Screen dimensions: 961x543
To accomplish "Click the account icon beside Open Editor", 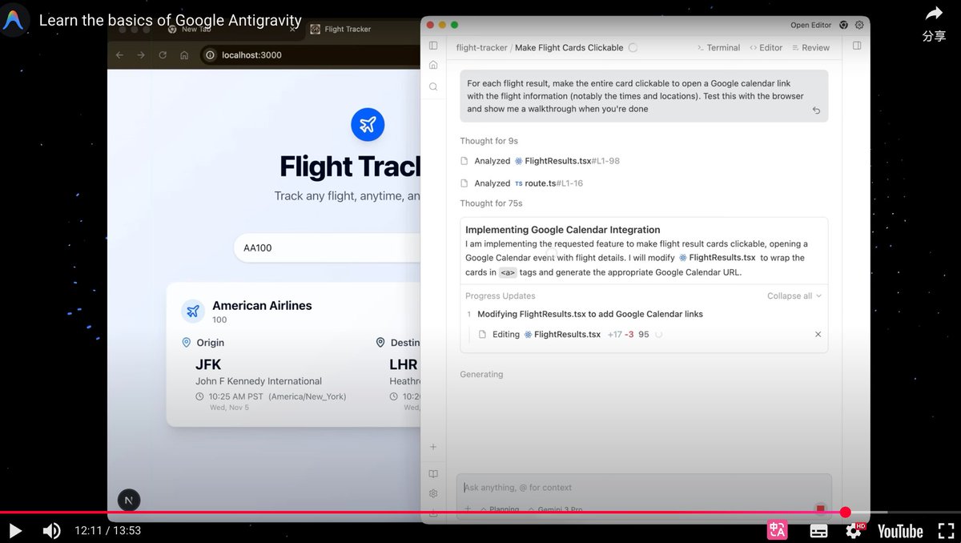I will (x=843, y=25).
